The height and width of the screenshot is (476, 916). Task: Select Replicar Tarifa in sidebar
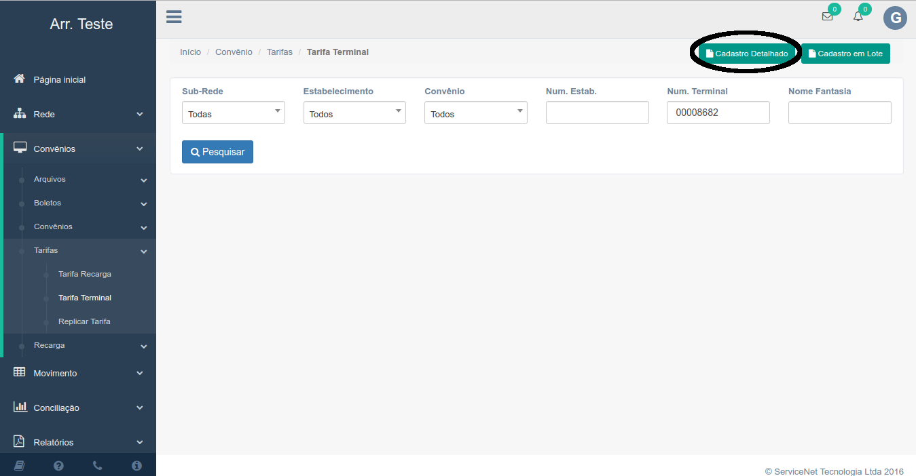coord(84,321)
